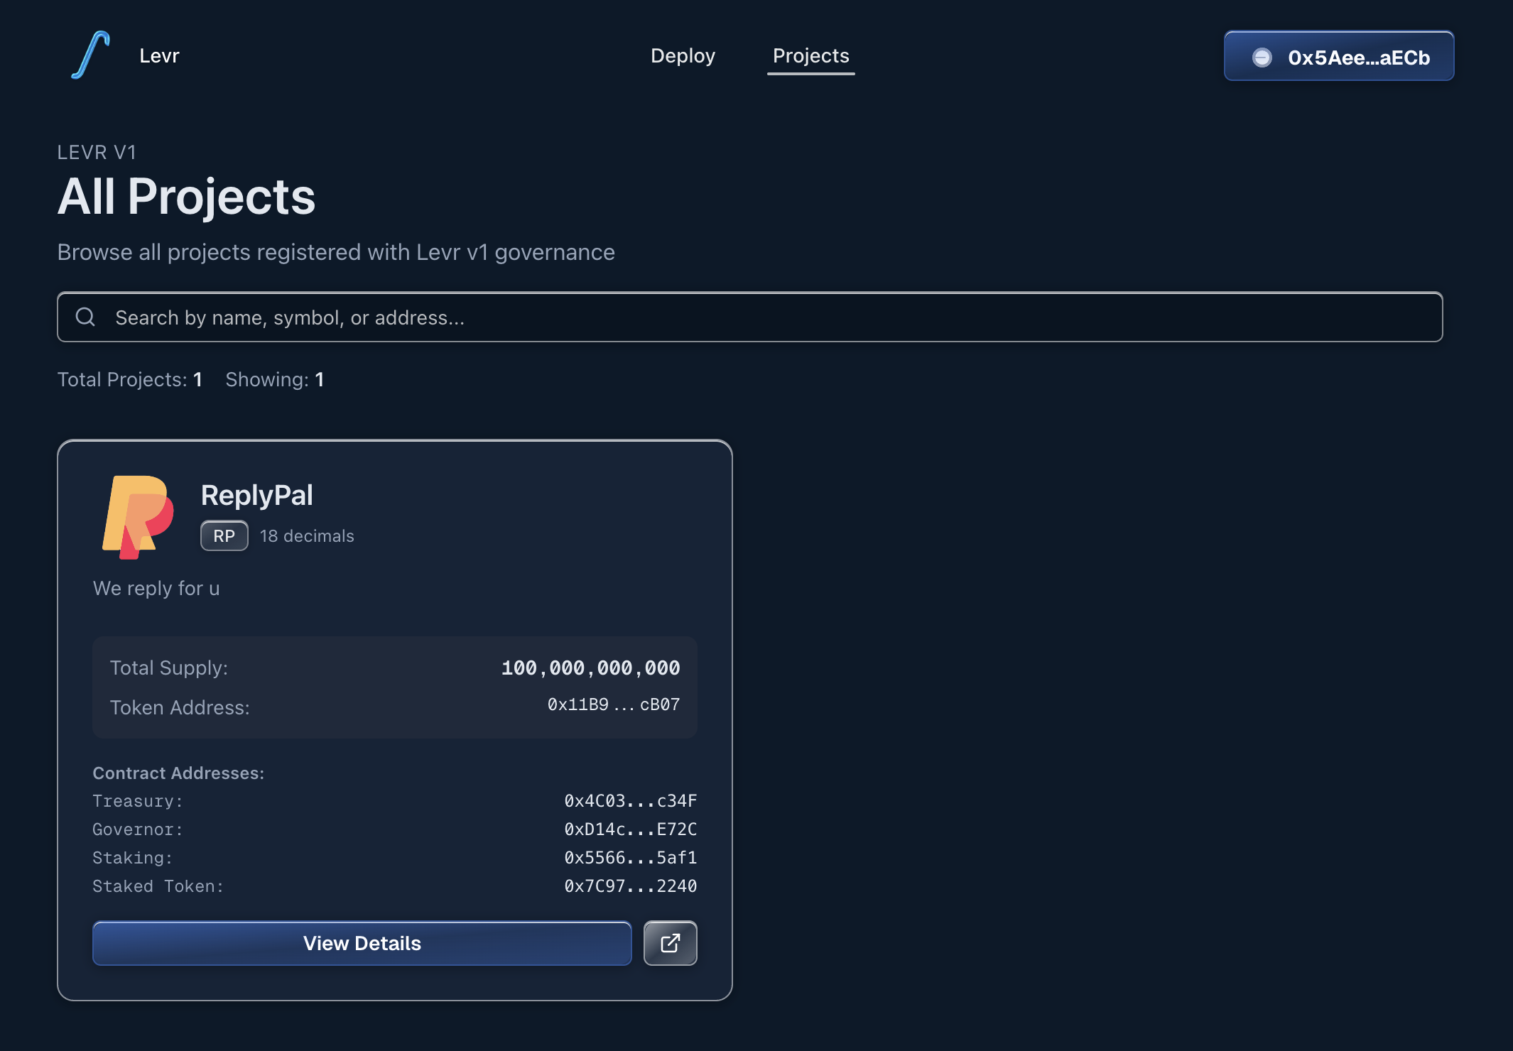Click the ReplyPal project logo

tap(138, 517)
